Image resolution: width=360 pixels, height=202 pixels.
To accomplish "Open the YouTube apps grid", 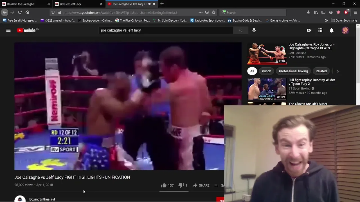I will (x=320, y=30).
